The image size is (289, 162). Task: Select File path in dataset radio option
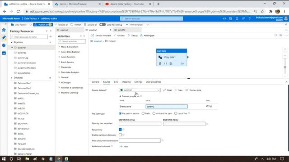point(120,113)
